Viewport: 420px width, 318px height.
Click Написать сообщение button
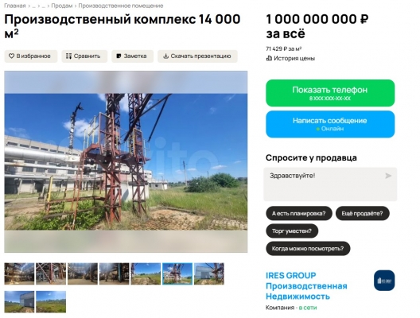(x=330, y=124)
